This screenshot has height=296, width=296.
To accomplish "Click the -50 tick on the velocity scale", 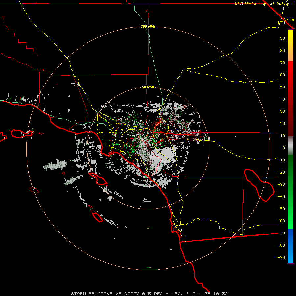I will click(x=281, y=209).
